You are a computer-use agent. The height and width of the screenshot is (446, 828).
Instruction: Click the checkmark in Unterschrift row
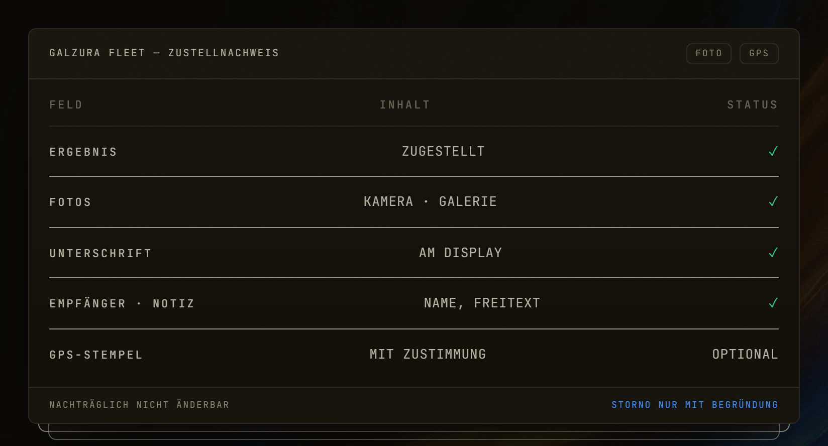(773, 253)
